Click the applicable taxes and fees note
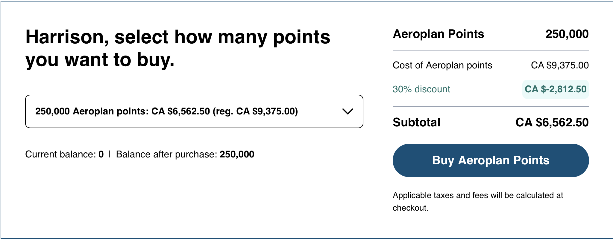 click(478, 201)
